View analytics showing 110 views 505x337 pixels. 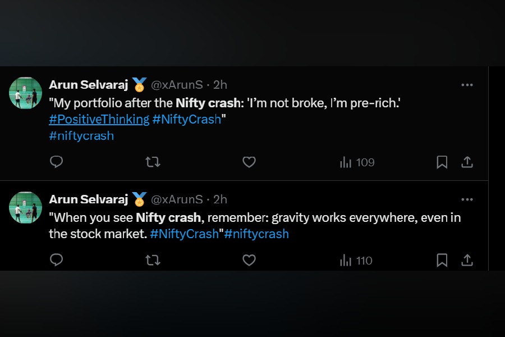coord(356,260)
